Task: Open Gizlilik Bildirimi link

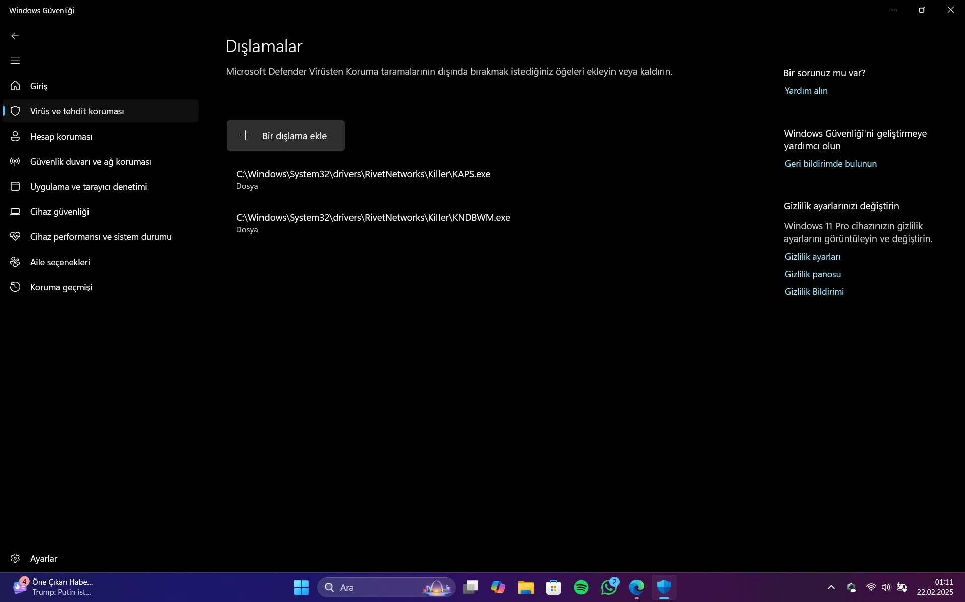Action: (x=814, y=292)
